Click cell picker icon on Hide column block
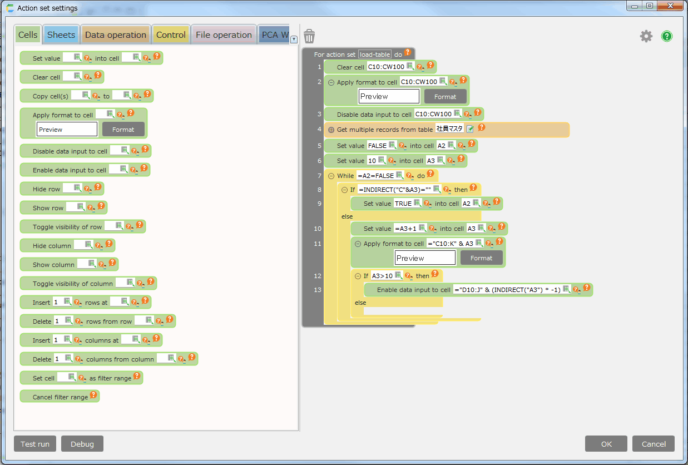Image resolution: width=688 pixels, height=465 pixels. coord(88,245)
